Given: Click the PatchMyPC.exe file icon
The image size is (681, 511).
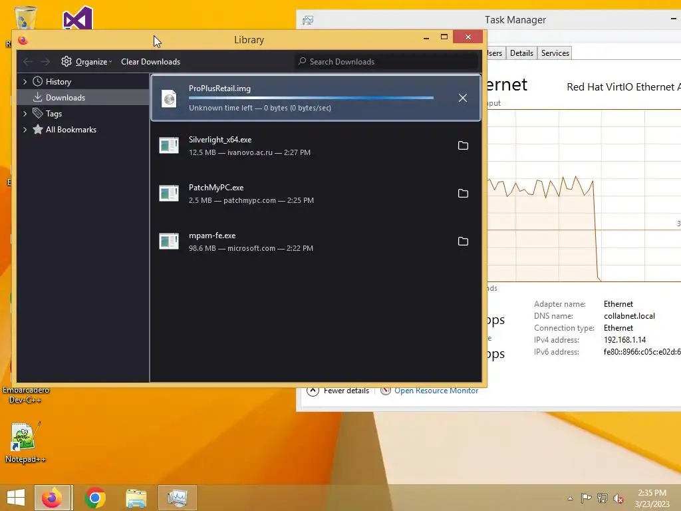Looking at the screenshot, I should tap(169, 194).
